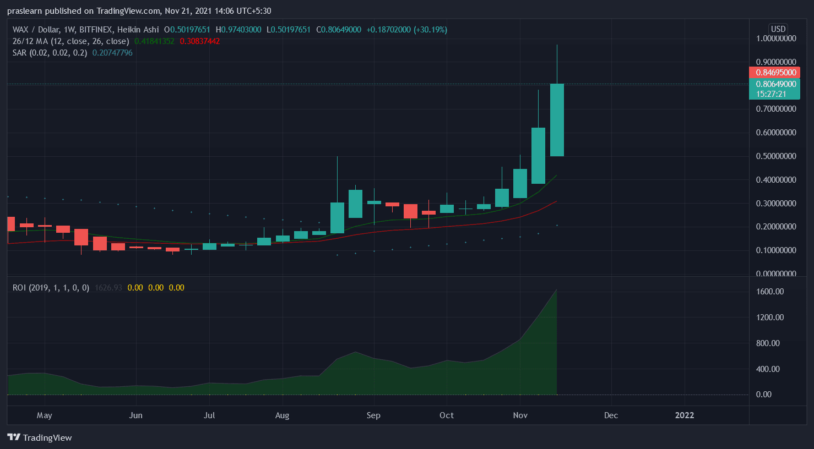The width and height of the screenshot is (814, 449).
Task: Click the 1.00000000 price scale label
Action: (x=775, y=39)
